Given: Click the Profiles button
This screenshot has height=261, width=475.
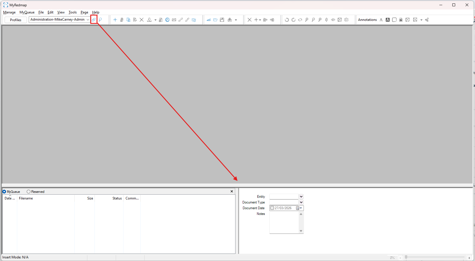Looking at the screenshot, I should (x=16, y=20).
